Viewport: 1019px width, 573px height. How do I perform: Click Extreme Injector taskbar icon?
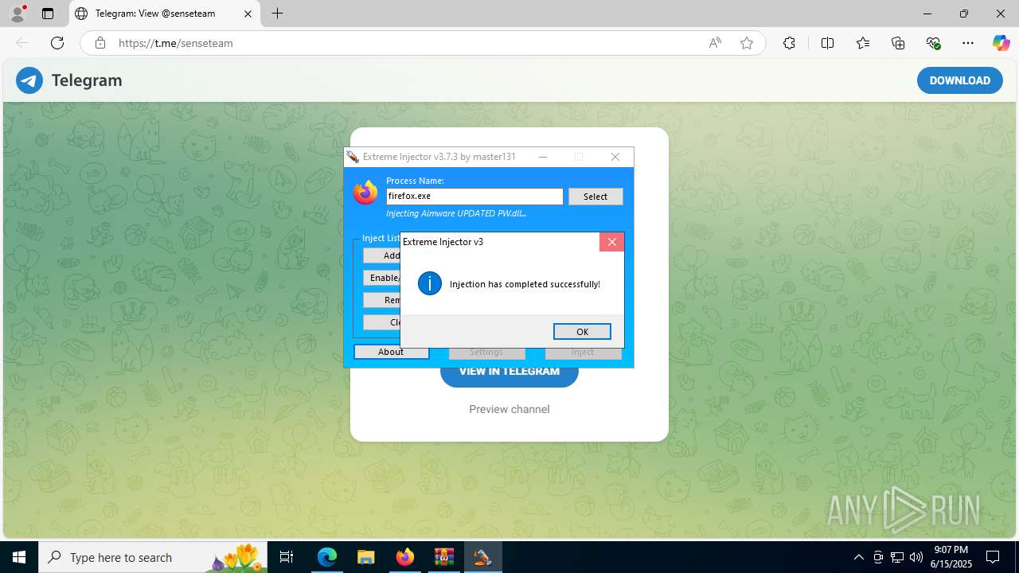[x=482, y=557]
